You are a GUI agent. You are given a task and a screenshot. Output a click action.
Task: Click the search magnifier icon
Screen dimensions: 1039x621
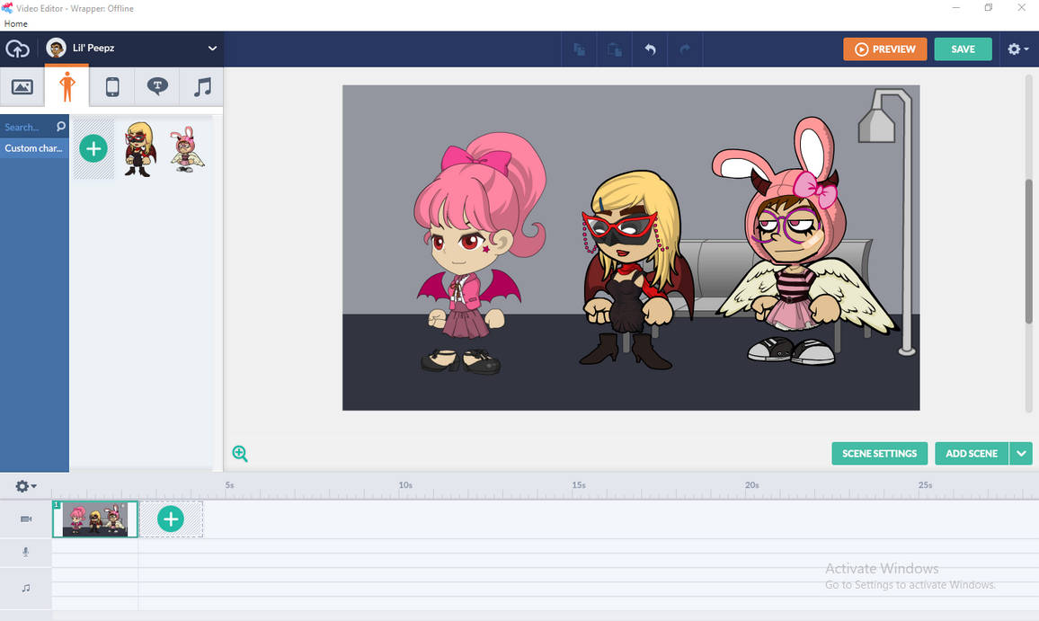(61, 126)
